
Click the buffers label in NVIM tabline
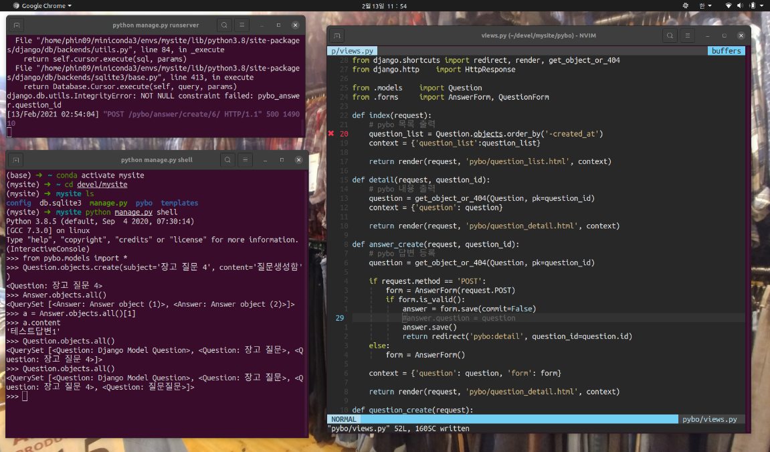click(x=727, y=51)
